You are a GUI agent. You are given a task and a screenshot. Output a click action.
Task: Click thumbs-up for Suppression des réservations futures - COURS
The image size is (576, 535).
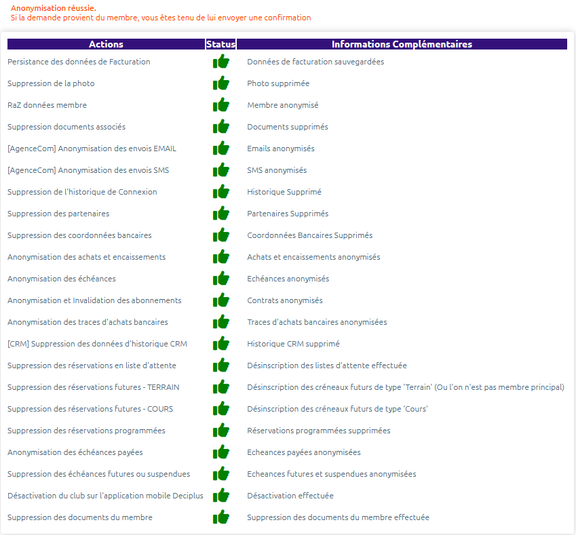pyautogui.click(x=220, y=409)
